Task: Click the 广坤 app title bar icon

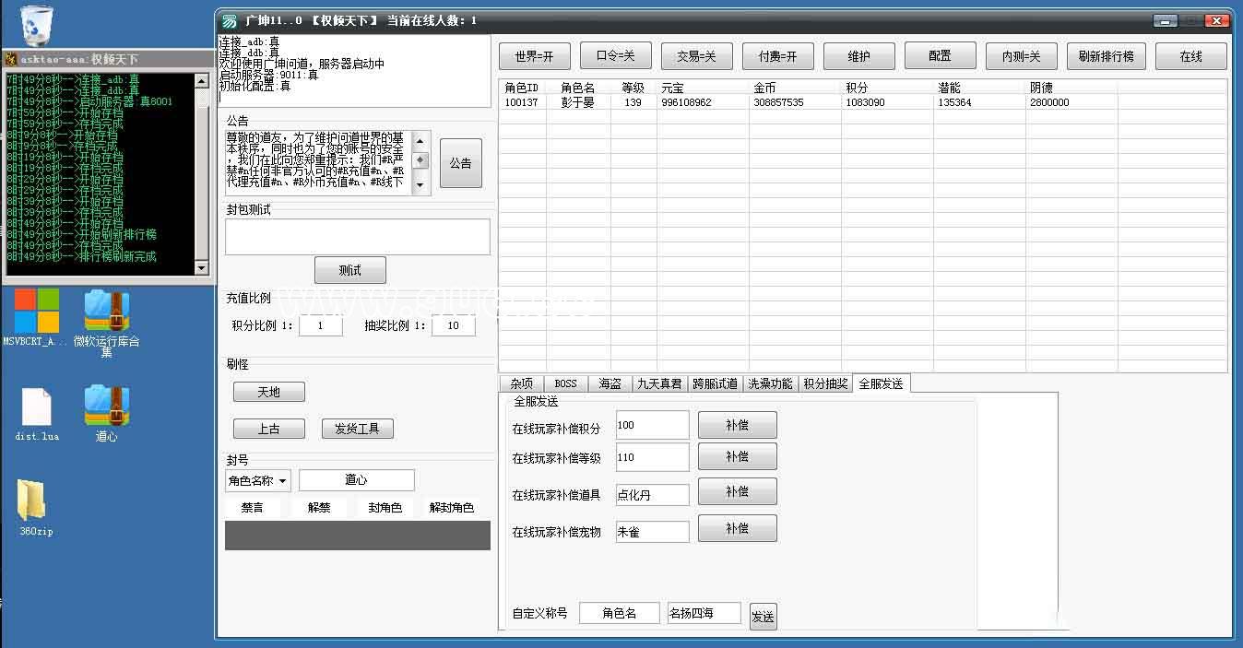Action: pyautogui.click(x=229, y=20)
